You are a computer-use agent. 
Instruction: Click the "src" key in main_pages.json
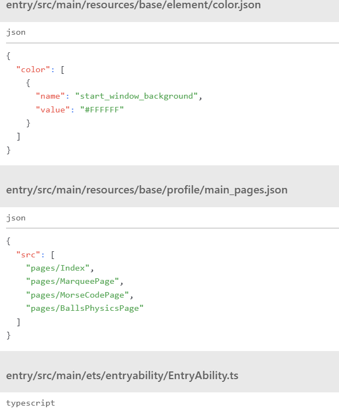(26, 255)
